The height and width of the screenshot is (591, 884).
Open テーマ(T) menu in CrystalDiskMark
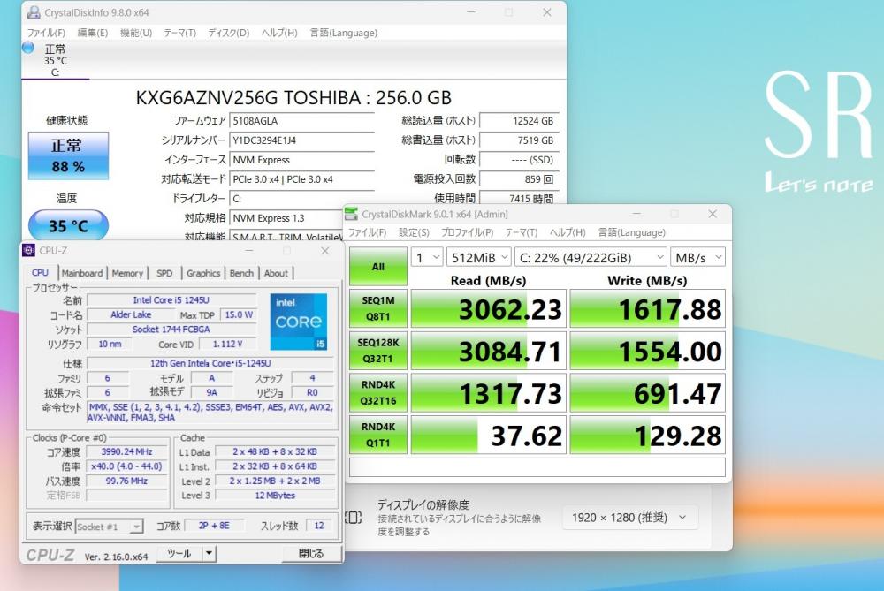521,232
